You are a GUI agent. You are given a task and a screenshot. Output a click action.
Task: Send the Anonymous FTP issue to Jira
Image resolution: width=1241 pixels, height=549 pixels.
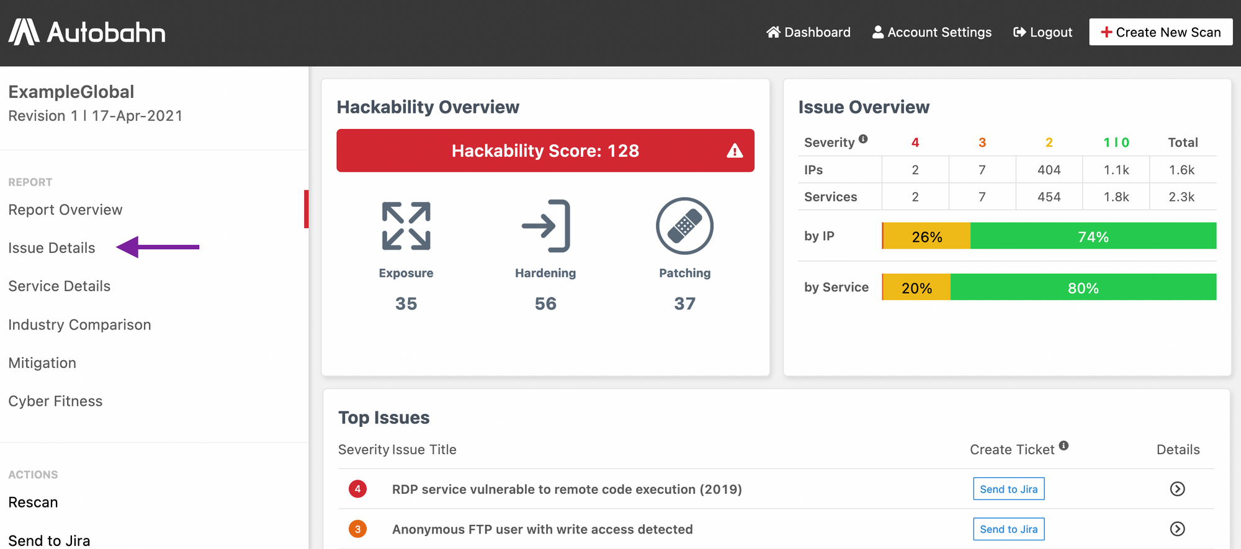[x=1008, y=529]
